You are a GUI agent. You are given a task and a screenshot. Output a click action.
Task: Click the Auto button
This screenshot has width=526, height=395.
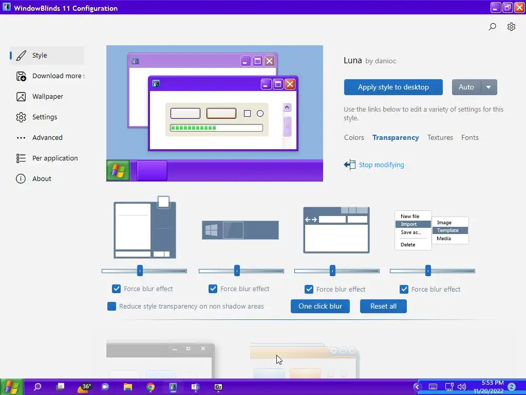(x=466, y=87)
